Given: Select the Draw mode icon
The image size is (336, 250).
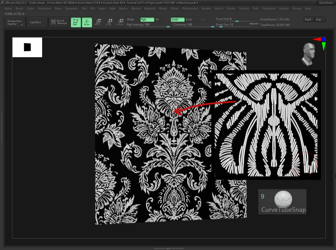Looking at the screenshot, I should (87, 22).
